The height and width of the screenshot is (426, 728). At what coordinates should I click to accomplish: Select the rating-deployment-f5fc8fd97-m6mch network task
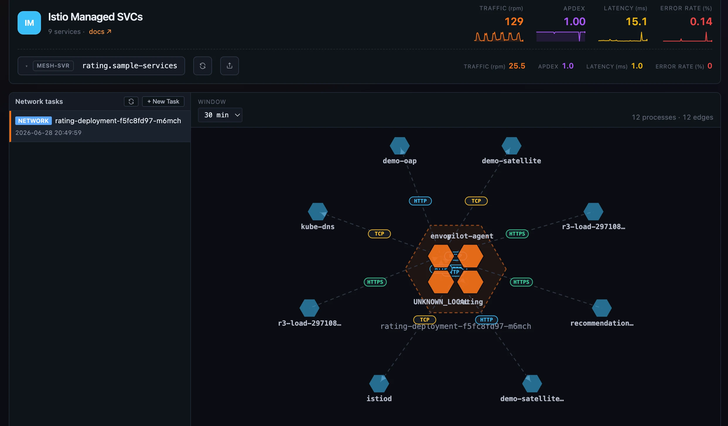100,126
